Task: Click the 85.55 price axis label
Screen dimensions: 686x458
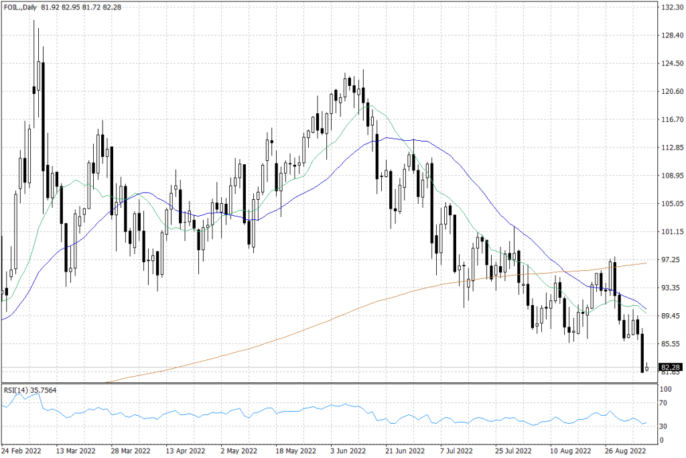Action: point(671,343)
